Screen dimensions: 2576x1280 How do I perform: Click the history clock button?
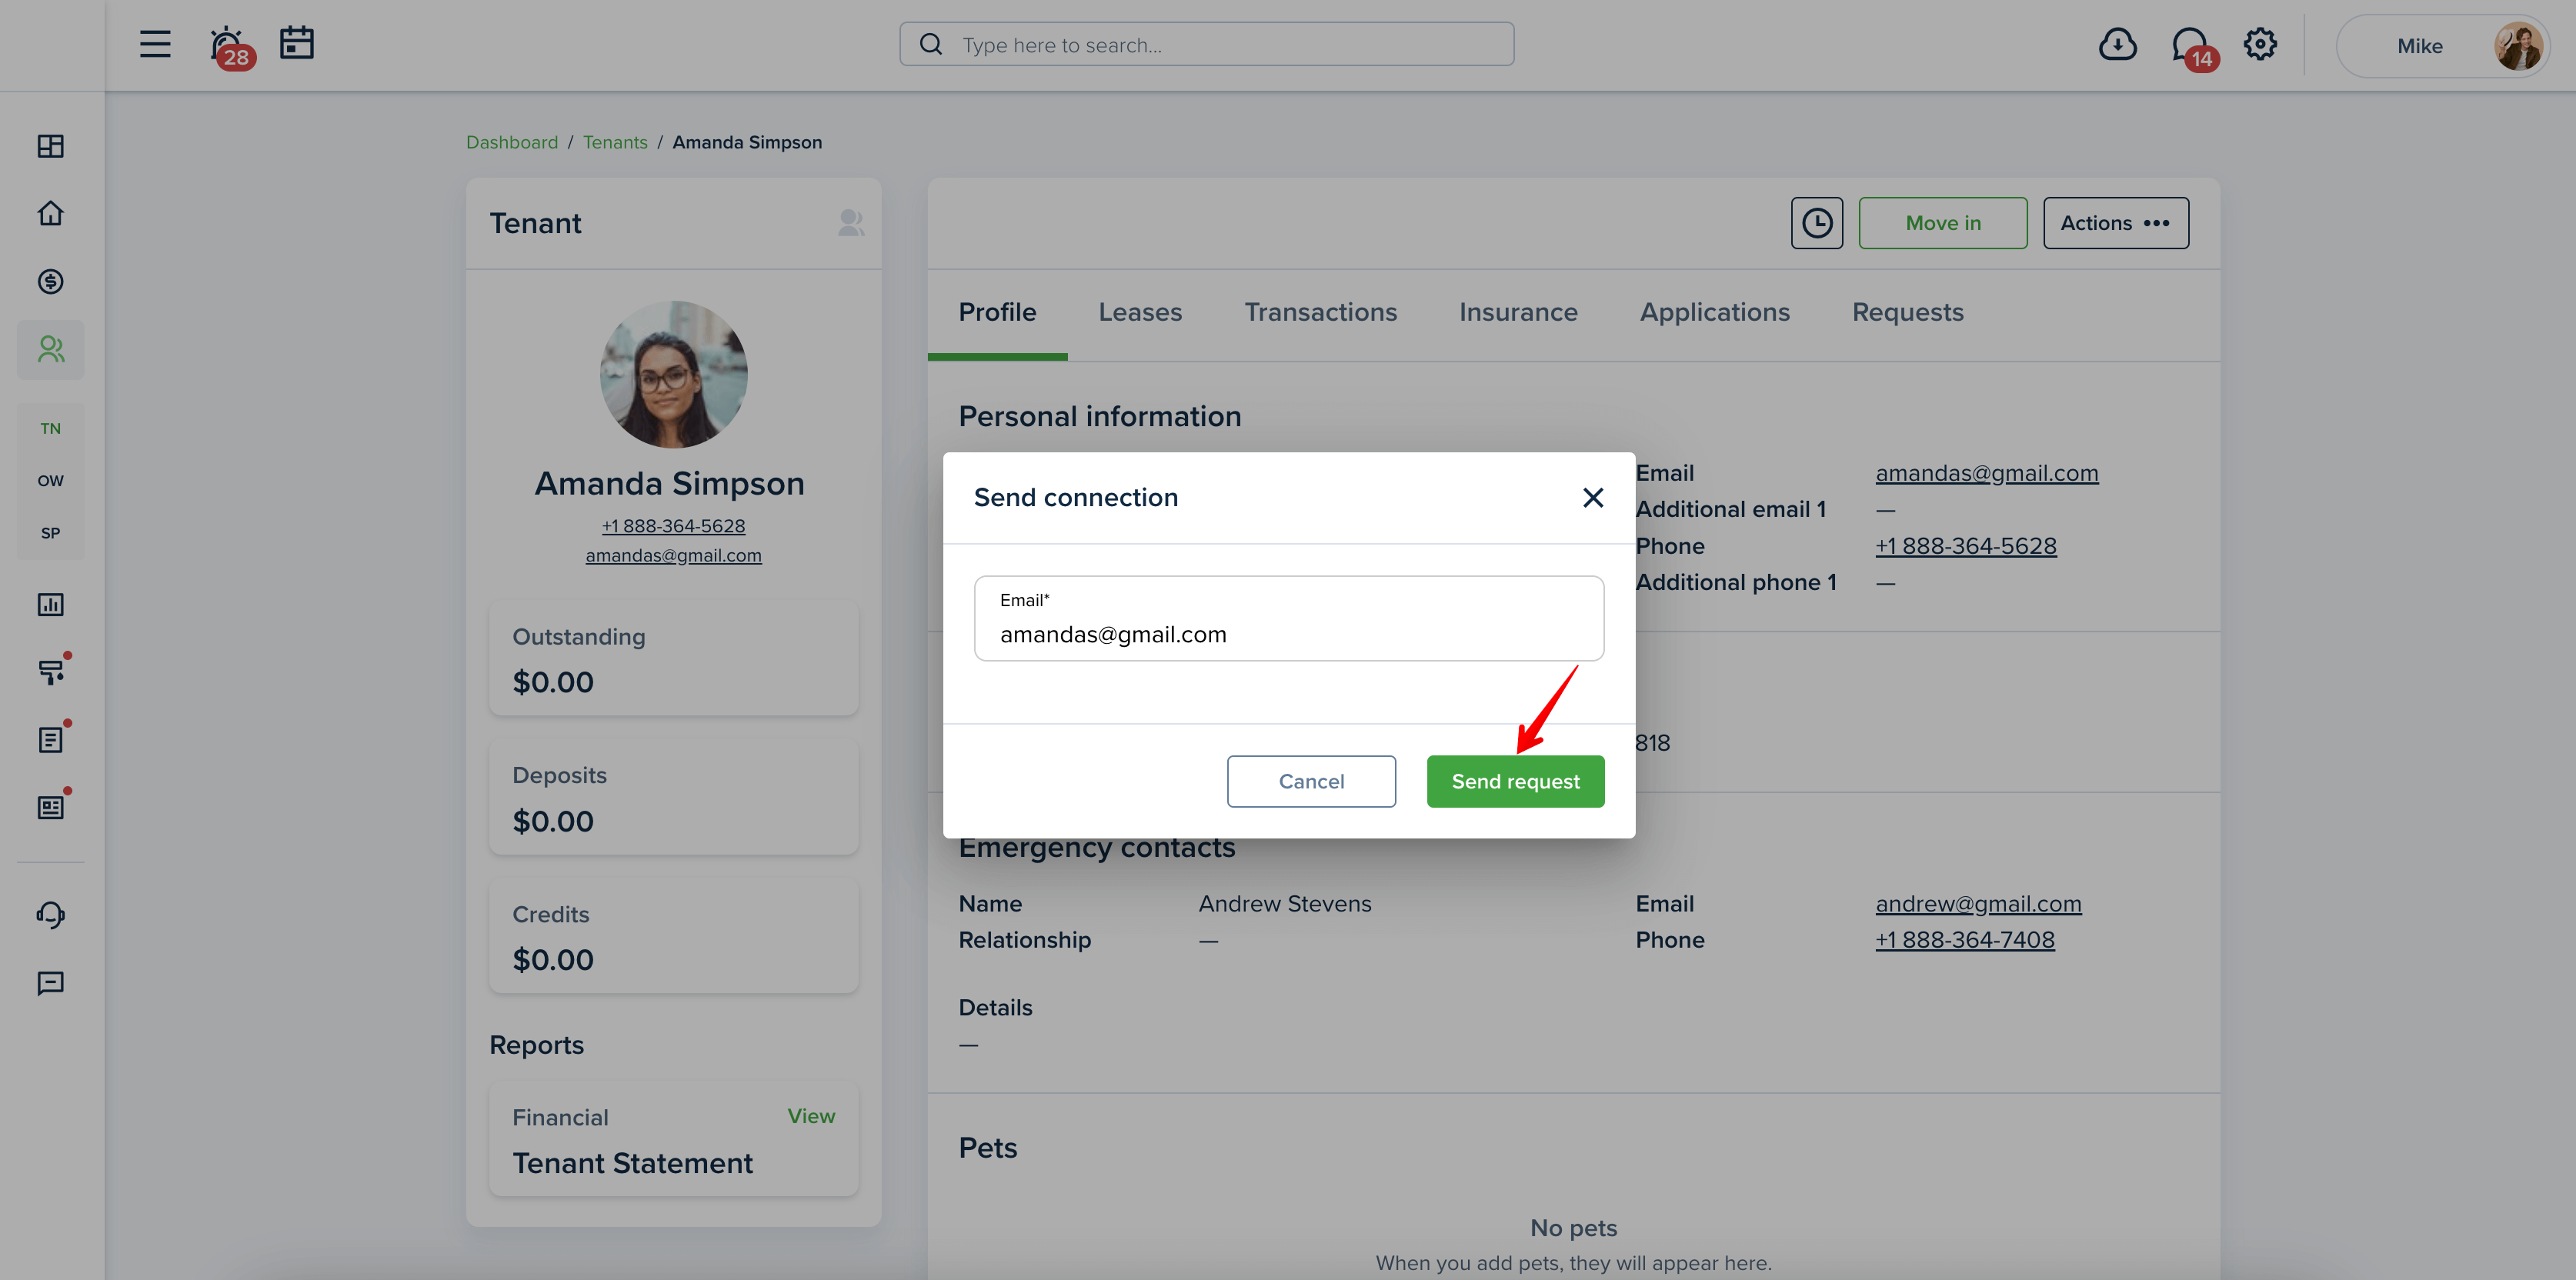(x=1817, y=223)
